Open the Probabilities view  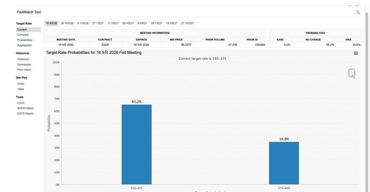[x=25, y=40]
